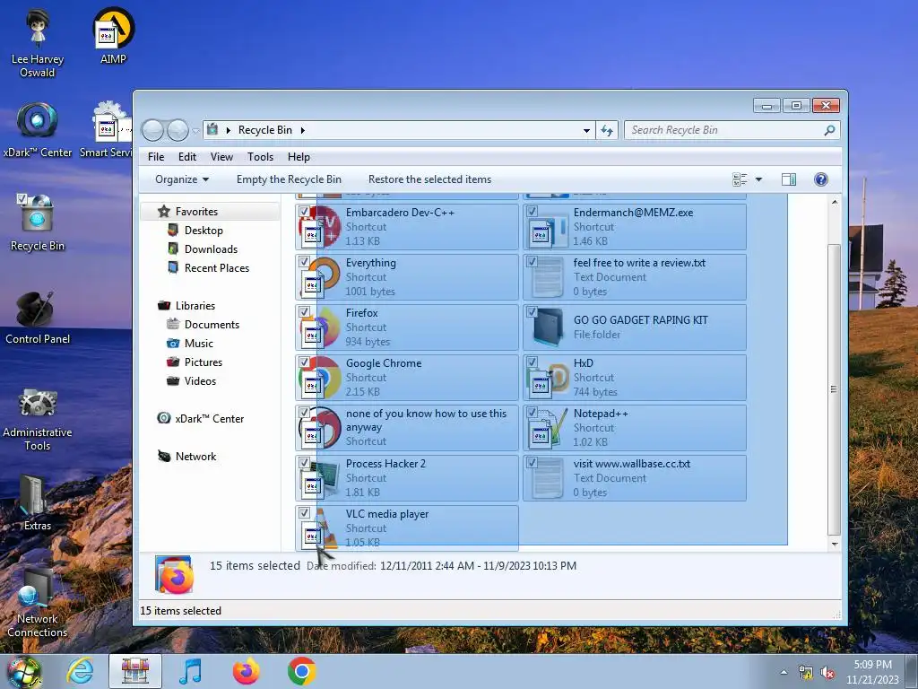
Task: Click the Everything shortcut icon
Action: [320, 276]
